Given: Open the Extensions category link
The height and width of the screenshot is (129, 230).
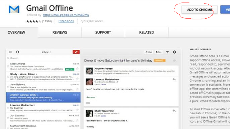Looking at the screenshot, I should (66, 21).
